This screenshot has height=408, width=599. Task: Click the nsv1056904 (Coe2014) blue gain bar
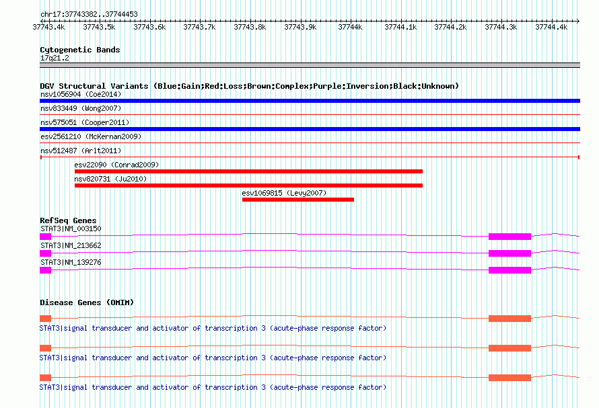[310, 101]
